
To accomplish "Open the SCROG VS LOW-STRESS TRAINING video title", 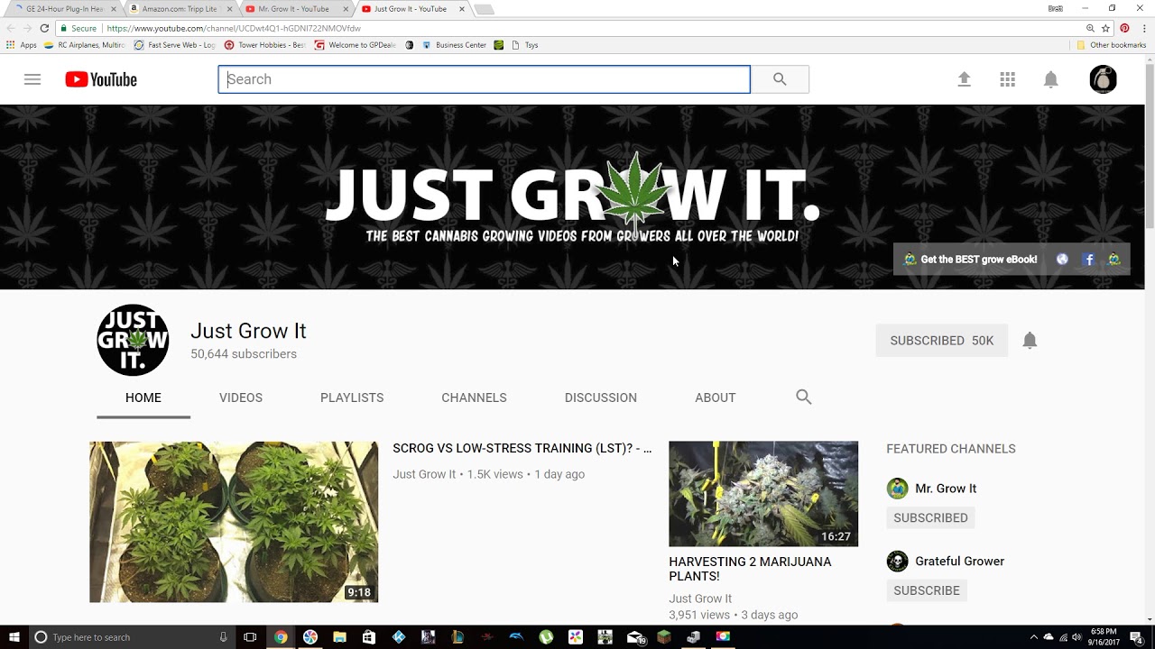I will 522,448.
